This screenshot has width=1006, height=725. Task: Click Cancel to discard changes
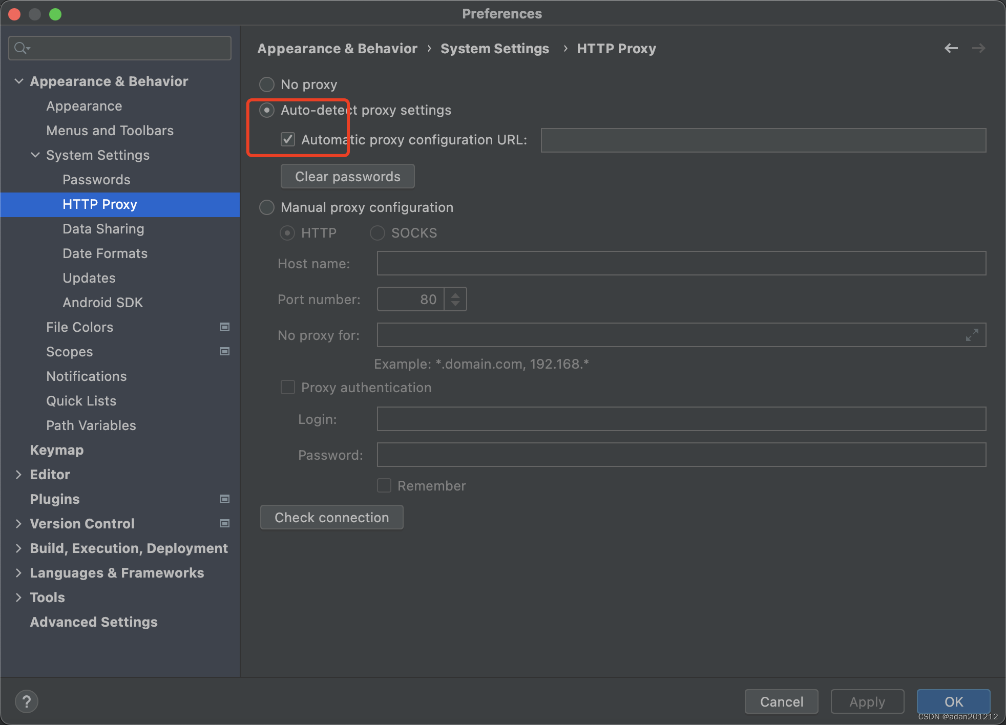tap(781, 701)
